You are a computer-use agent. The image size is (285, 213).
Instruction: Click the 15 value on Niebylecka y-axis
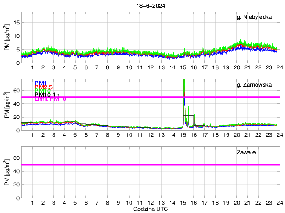point(15,22)
